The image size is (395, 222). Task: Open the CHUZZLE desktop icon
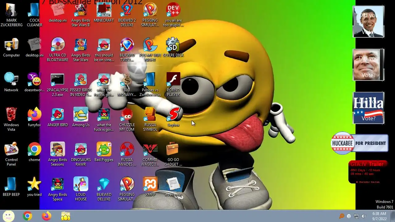127,119
